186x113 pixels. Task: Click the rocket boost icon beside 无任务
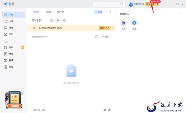(64, 20)
